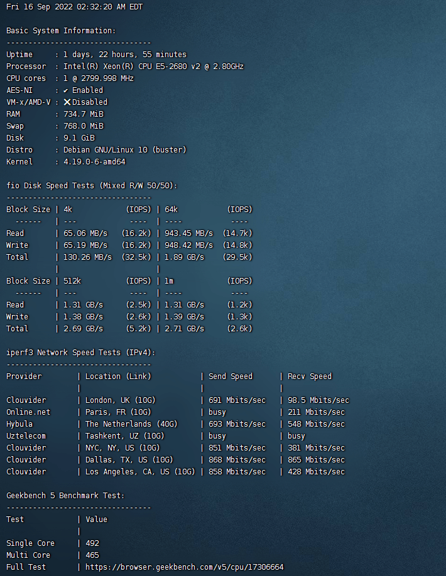Click the 'Send Speed' column header

point(231,376)
